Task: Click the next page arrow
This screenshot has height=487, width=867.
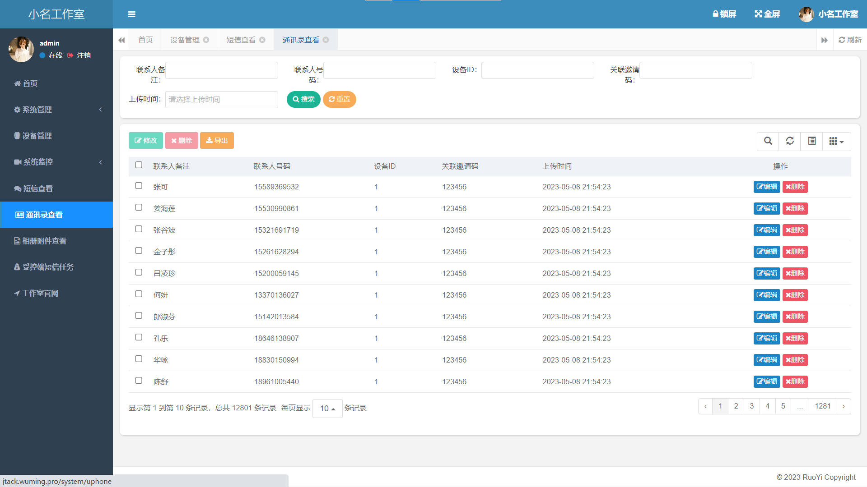Action: (x=844, y=406)
